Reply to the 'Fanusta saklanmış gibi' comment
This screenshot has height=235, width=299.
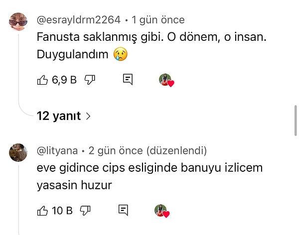pos(128,80)
